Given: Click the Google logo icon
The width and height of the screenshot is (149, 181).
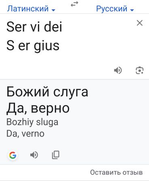Looking at the screenshot, I should [13, 155].
